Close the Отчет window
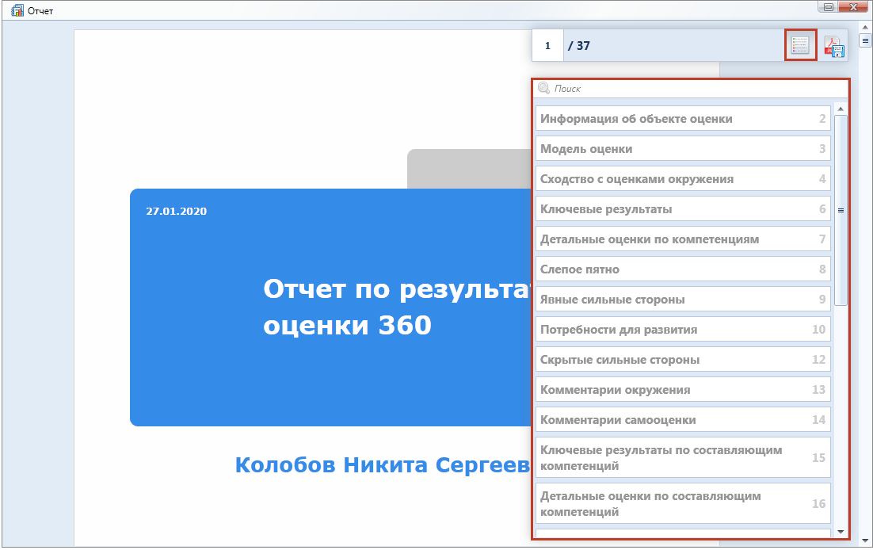 pos(853,6)
